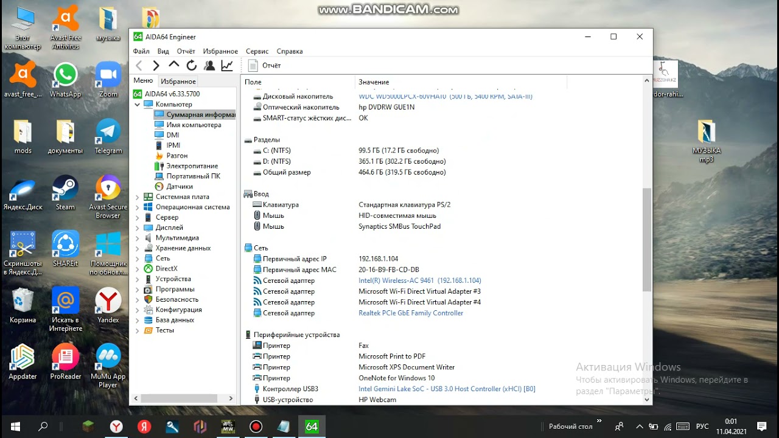Open the Steam desktop icon

click(x=65, y=192)
